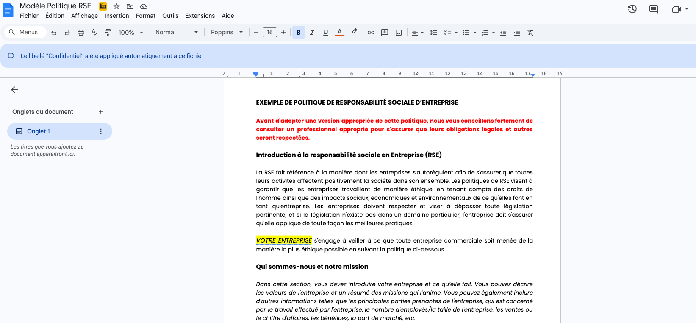Expand bulleted list style arrow

475,33
